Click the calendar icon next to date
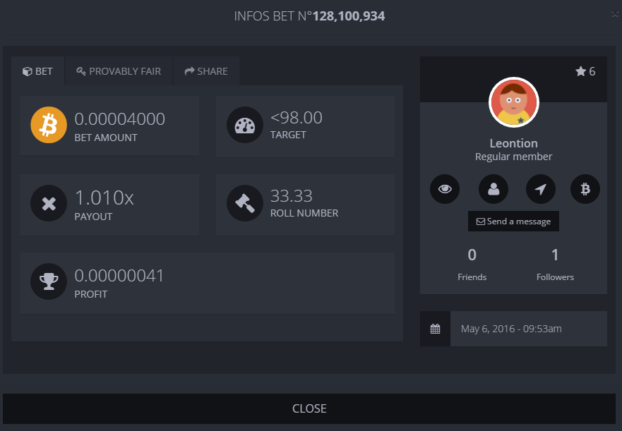 pyautogui.click(x=435, y=329)
